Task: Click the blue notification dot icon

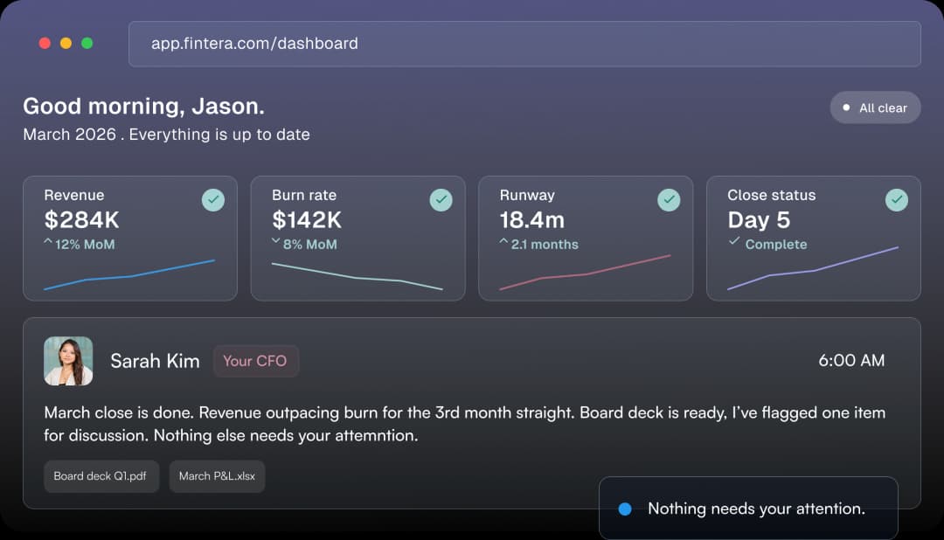Action: 625,509
